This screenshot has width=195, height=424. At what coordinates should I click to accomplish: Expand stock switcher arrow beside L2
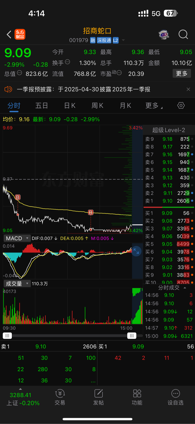(123, 40)
